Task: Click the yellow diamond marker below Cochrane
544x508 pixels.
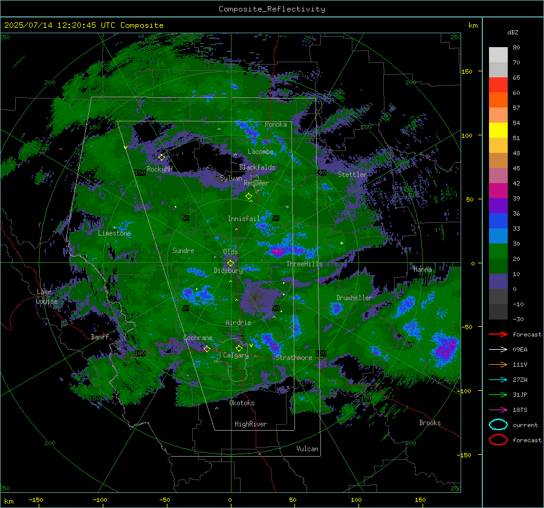Action: click(x=207, y=349)
